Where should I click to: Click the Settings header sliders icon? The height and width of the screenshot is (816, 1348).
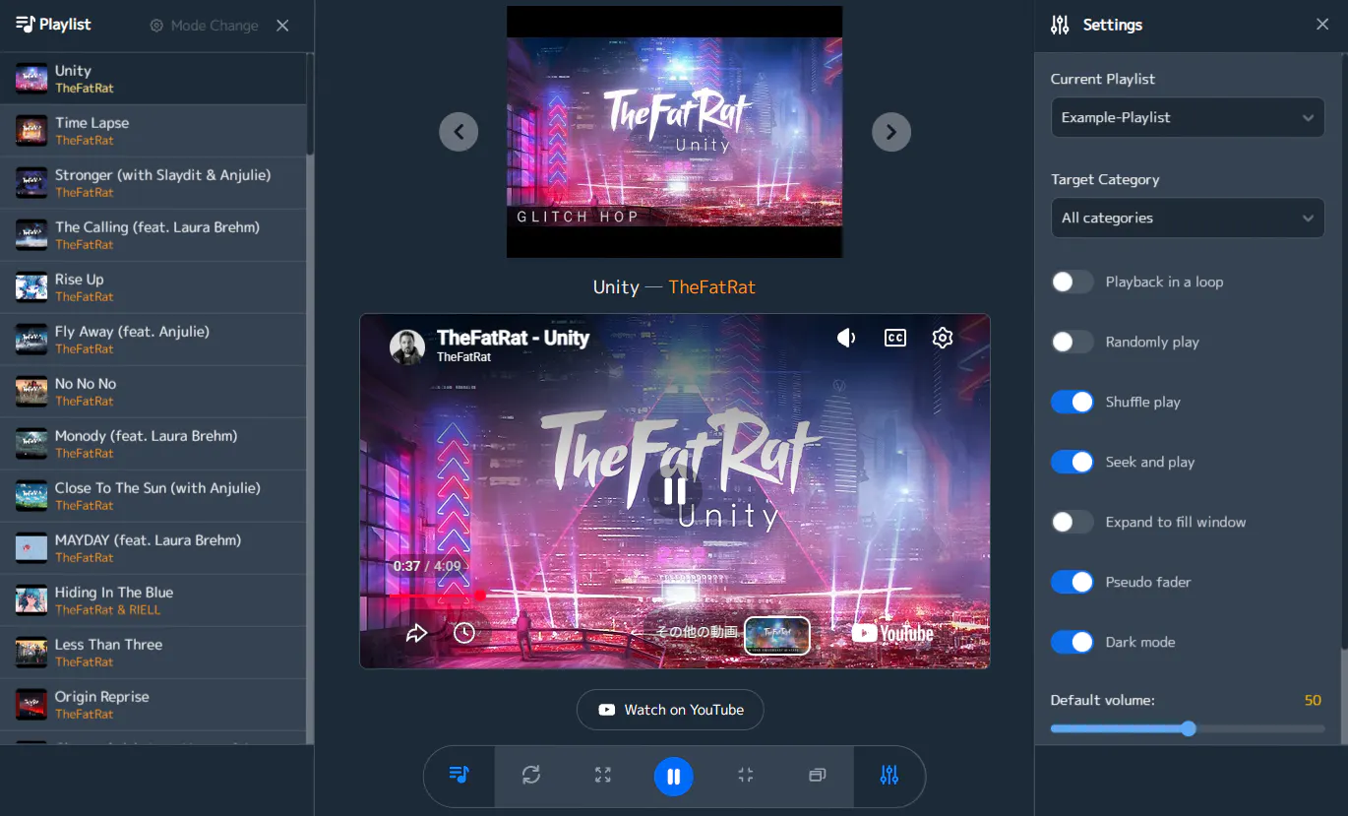1060,25
